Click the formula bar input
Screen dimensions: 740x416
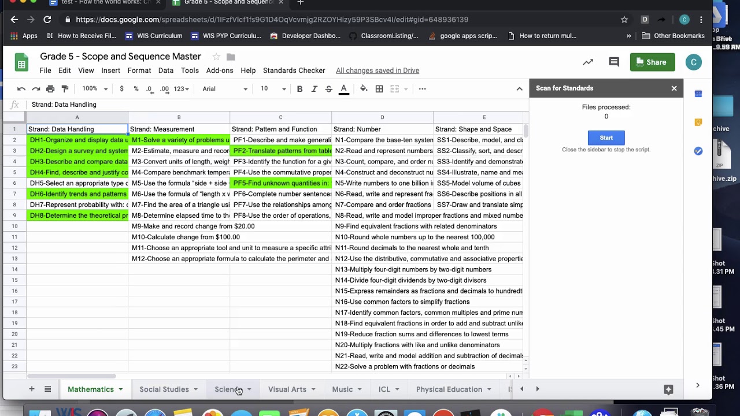[x=277, y=105]
